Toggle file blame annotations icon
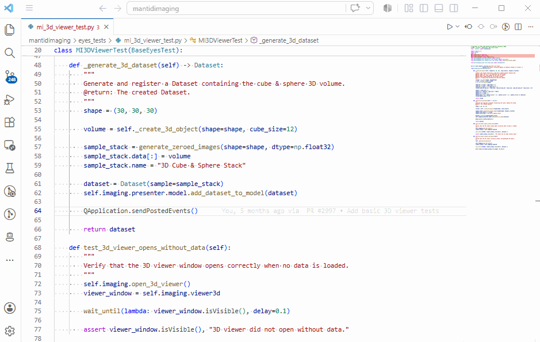 481,26
